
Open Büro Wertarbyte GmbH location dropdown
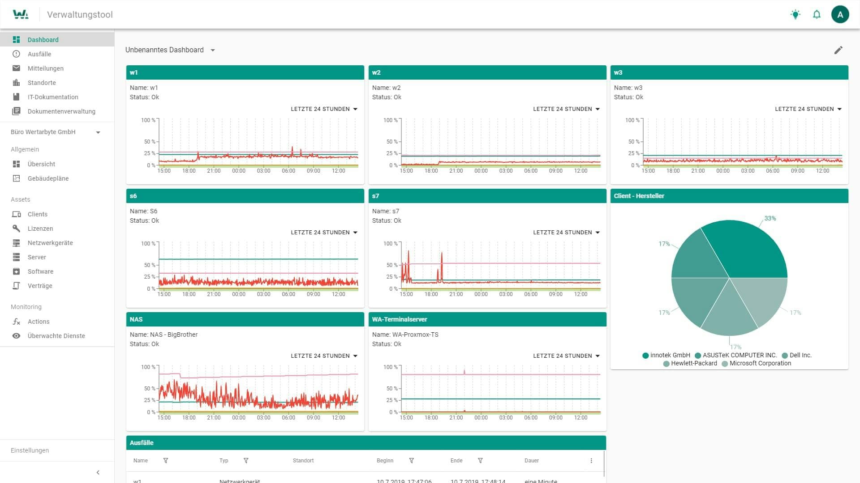pos(98,132)
